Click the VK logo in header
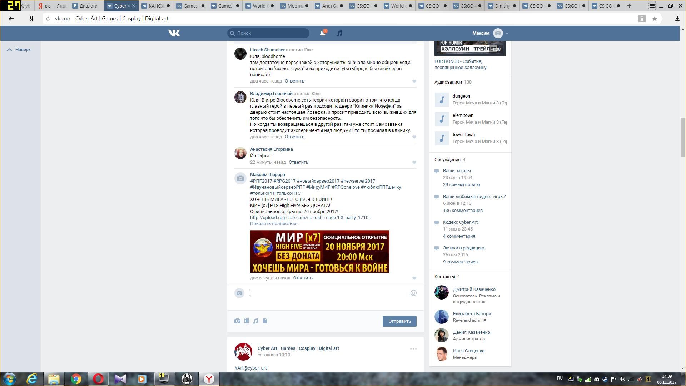 (x=174, y=33)
